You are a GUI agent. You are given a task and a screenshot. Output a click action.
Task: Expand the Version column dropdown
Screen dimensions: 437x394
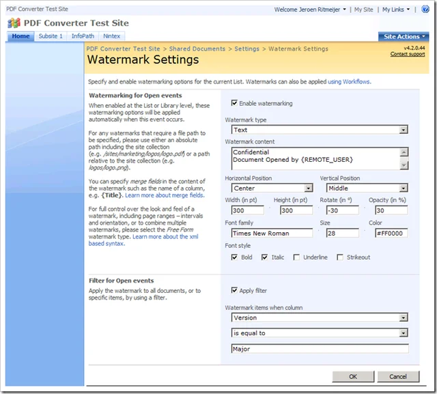click(403, 318)
